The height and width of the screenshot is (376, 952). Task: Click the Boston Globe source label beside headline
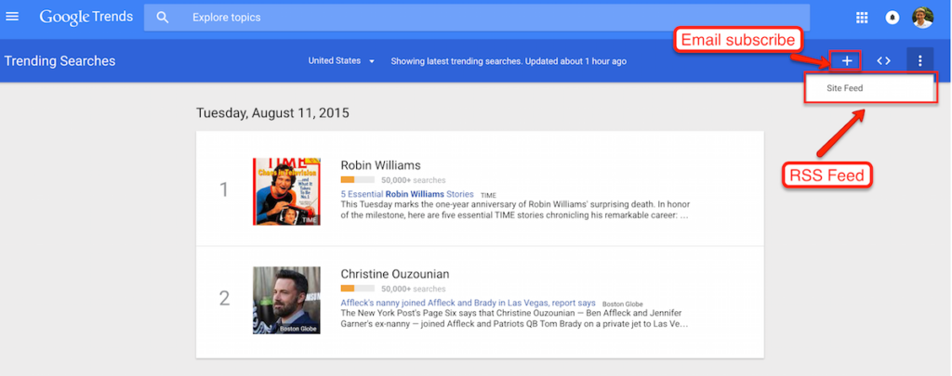coord(623,304)
